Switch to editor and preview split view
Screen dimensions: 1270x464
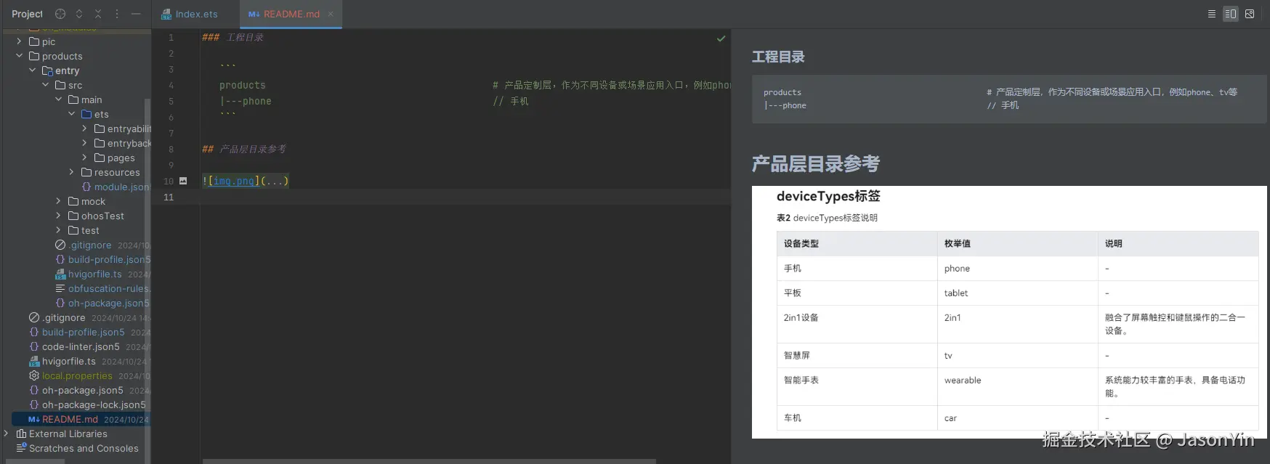(x=1230, y=14)
